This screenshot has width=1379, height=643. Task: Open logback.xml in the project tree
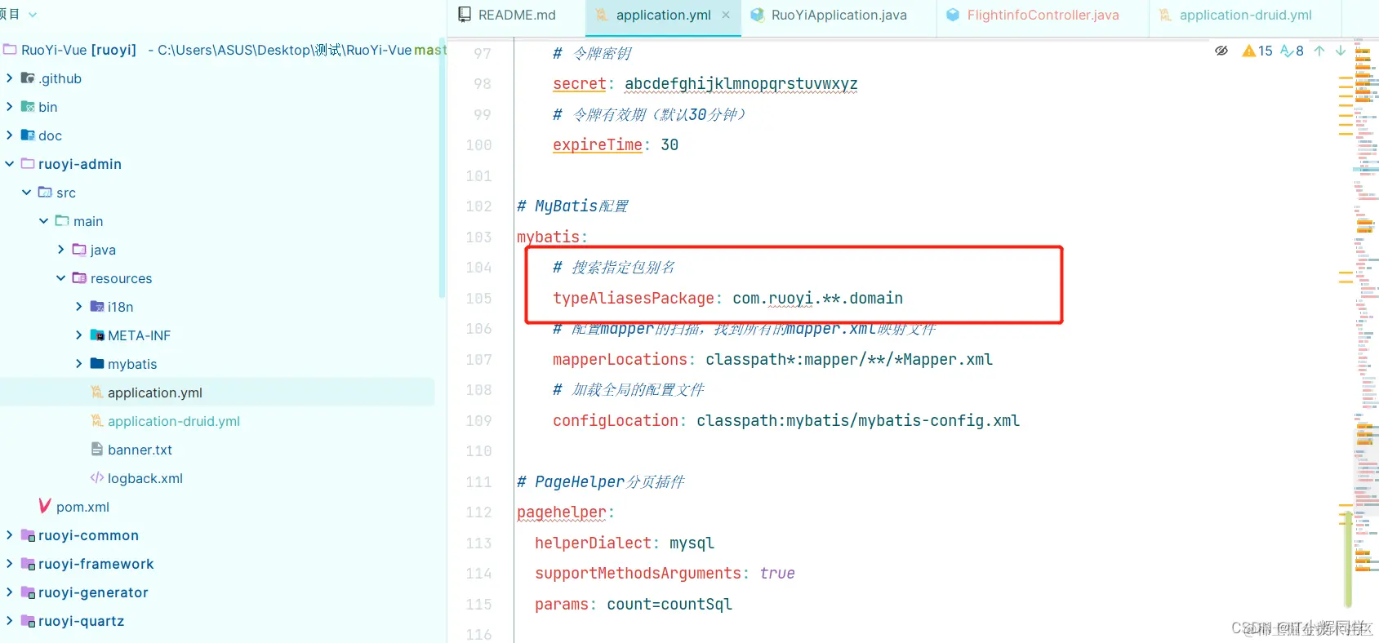coord(145,478)
